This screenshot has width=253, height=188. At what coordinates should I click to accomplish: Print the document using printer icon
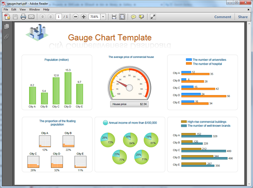[x=23, y=16]
